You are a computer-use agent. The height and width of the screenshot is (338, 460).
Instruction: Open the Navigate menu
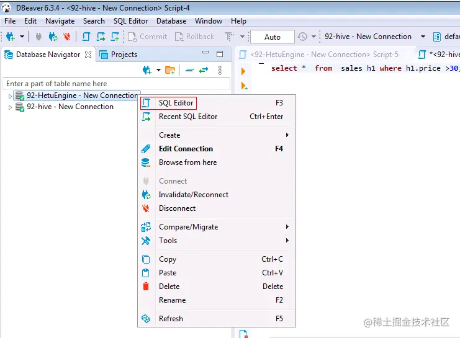point(60,21)
